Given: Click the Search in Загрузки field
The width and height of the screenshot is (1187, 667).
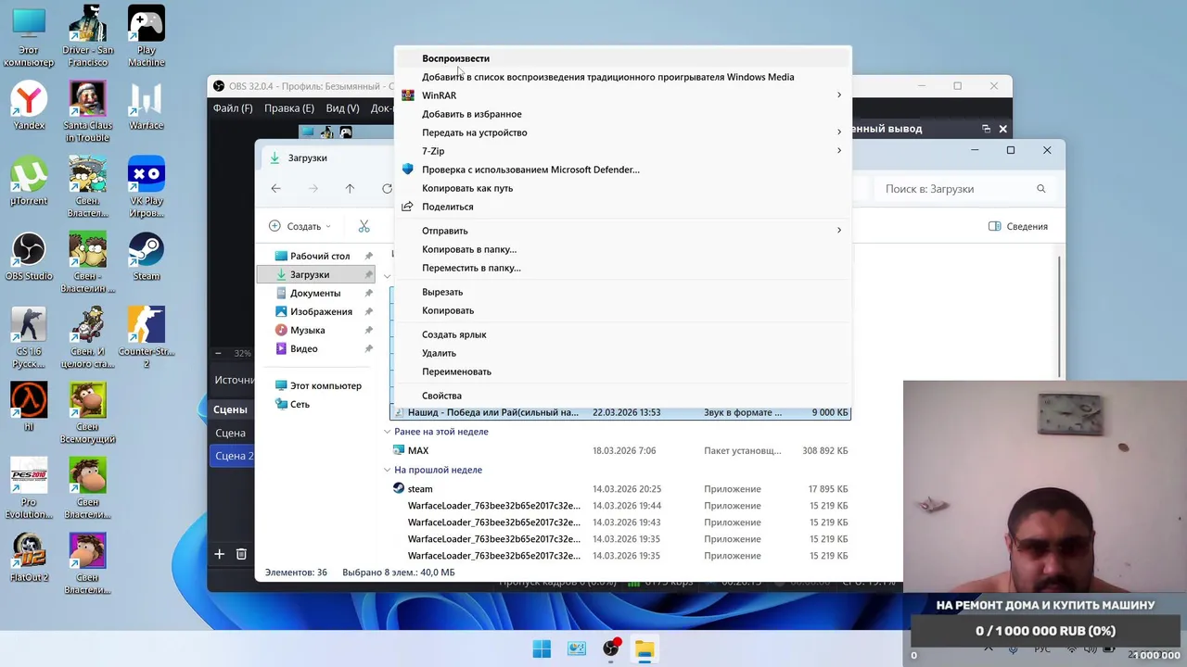Looking at the screenshot, I should click(x=964, y=188).
